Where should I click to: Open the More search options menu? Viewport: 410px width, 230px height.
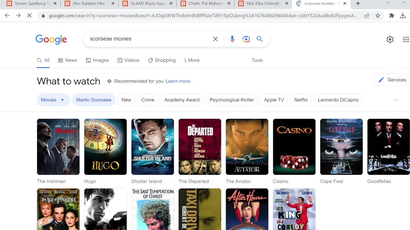pyautogui.click(x=192, y=60)
